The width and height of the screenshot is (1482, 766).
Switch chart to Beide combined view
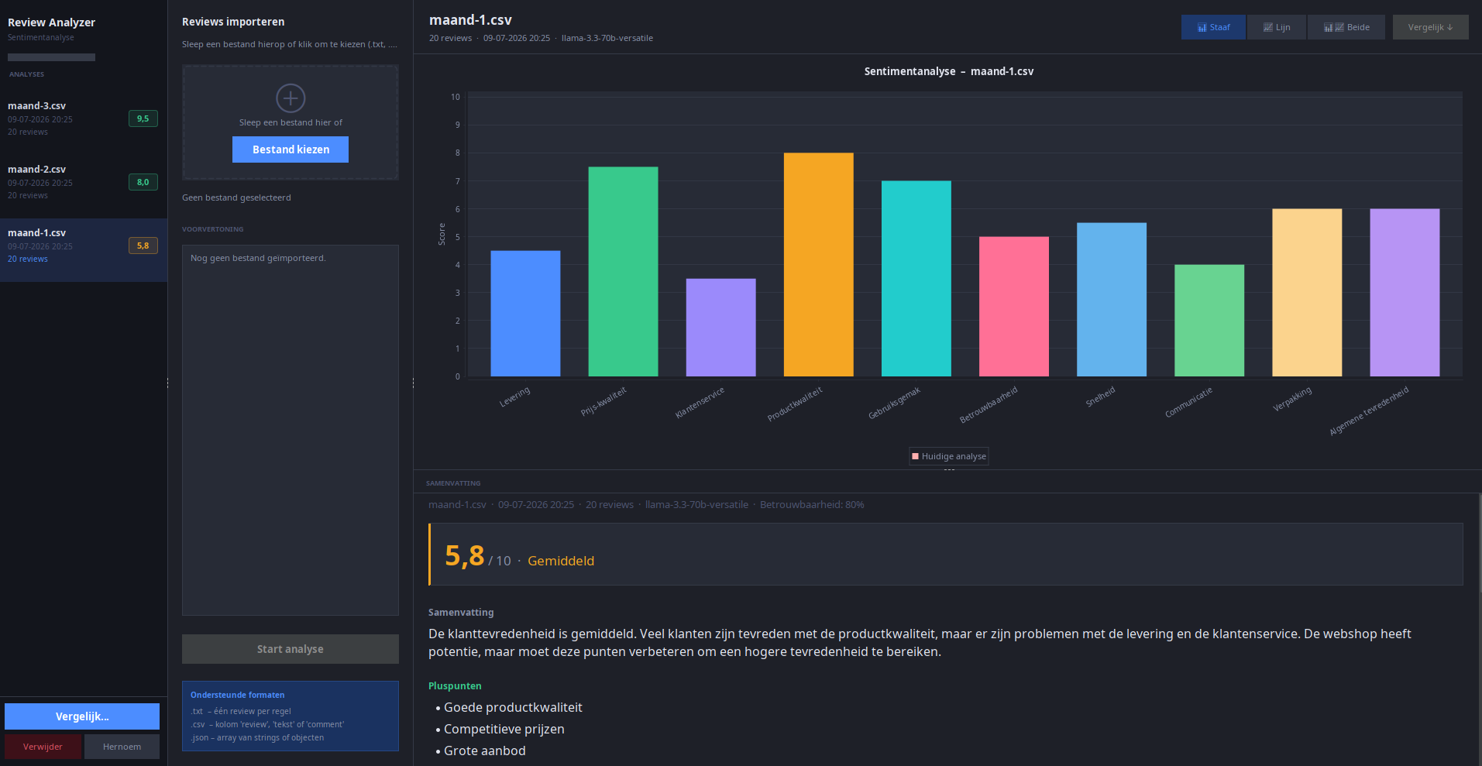1346,27
